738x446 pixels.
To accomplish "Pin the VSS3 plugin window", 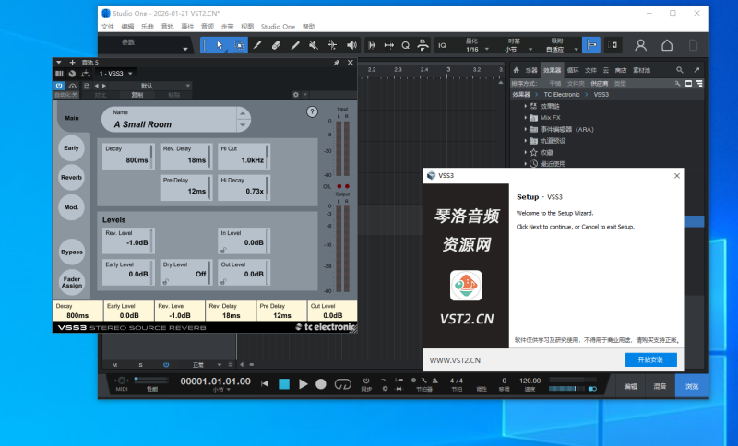I will point(336,62).
